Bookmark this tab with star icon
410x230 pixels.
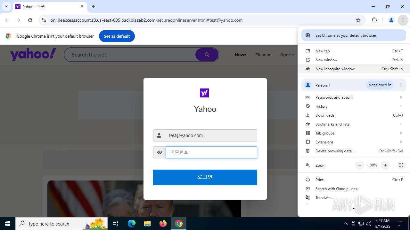(358, 20)
